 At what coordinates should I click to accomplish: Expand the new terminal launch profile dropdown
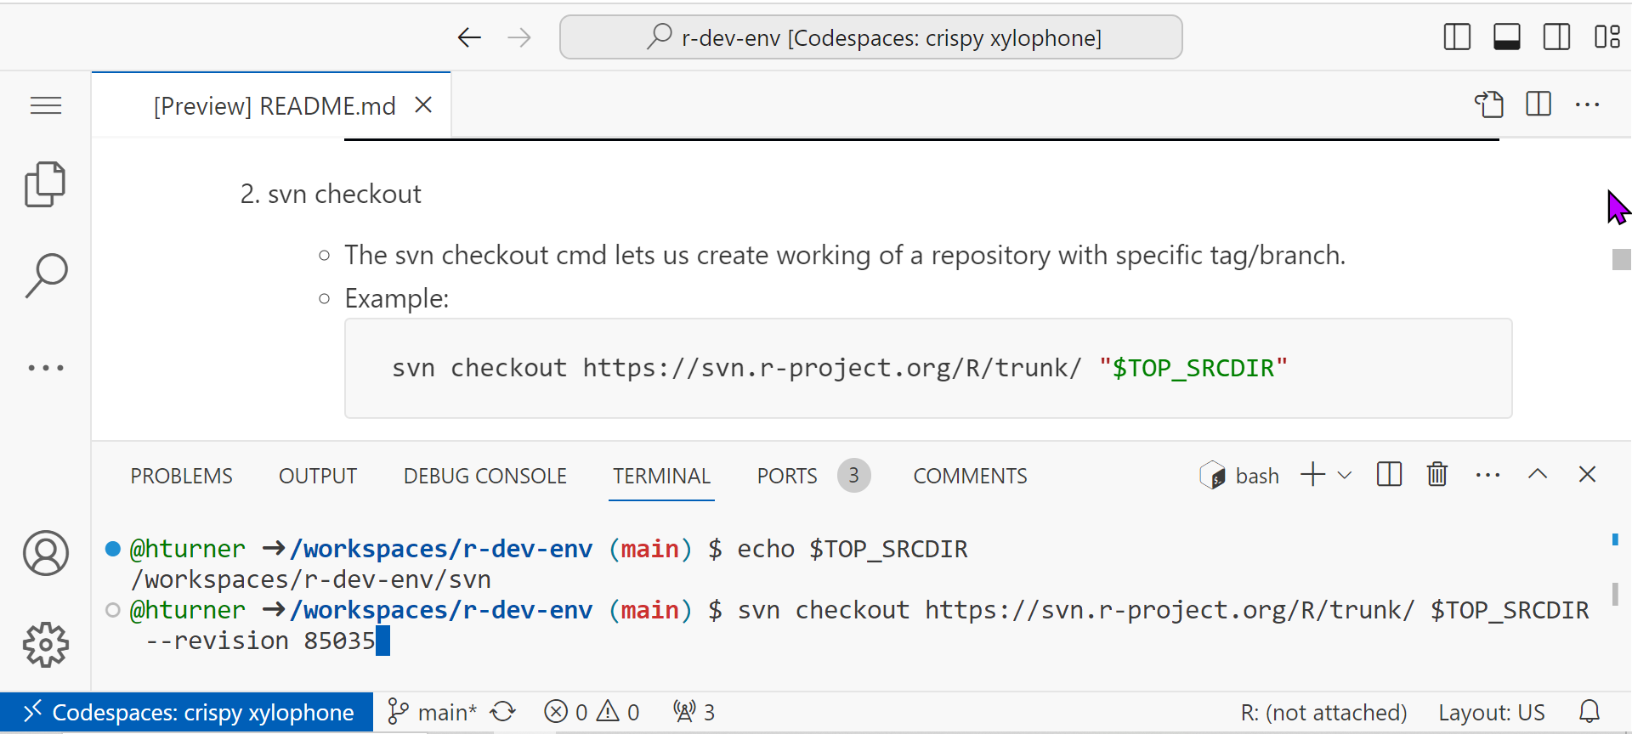click(x=1345, y=475)
